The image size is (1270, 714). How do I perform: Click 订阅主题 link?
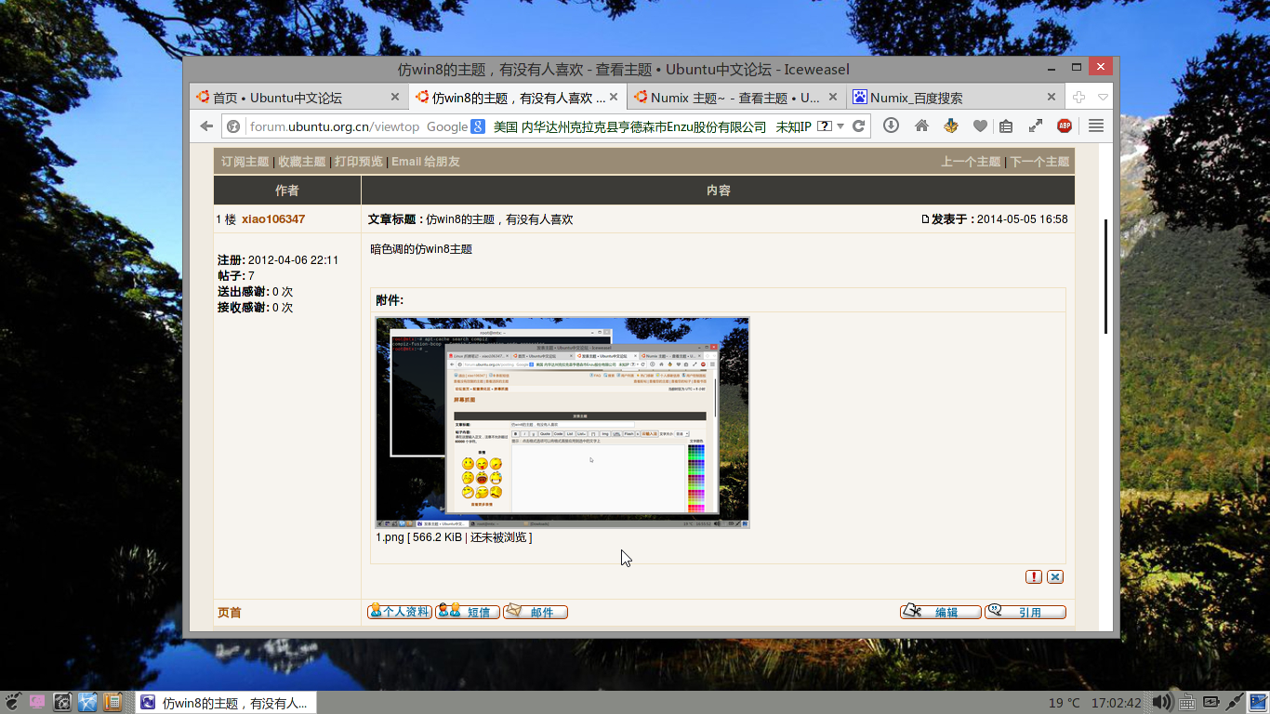click(x=245, y=162)
